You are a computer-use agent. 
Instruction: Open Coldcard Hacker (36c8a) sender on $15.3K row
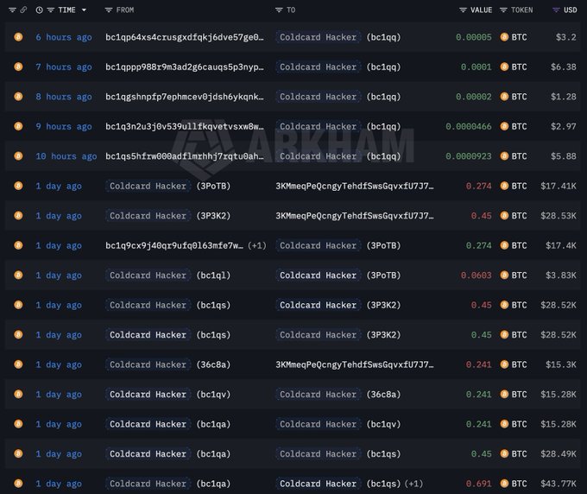148,364
